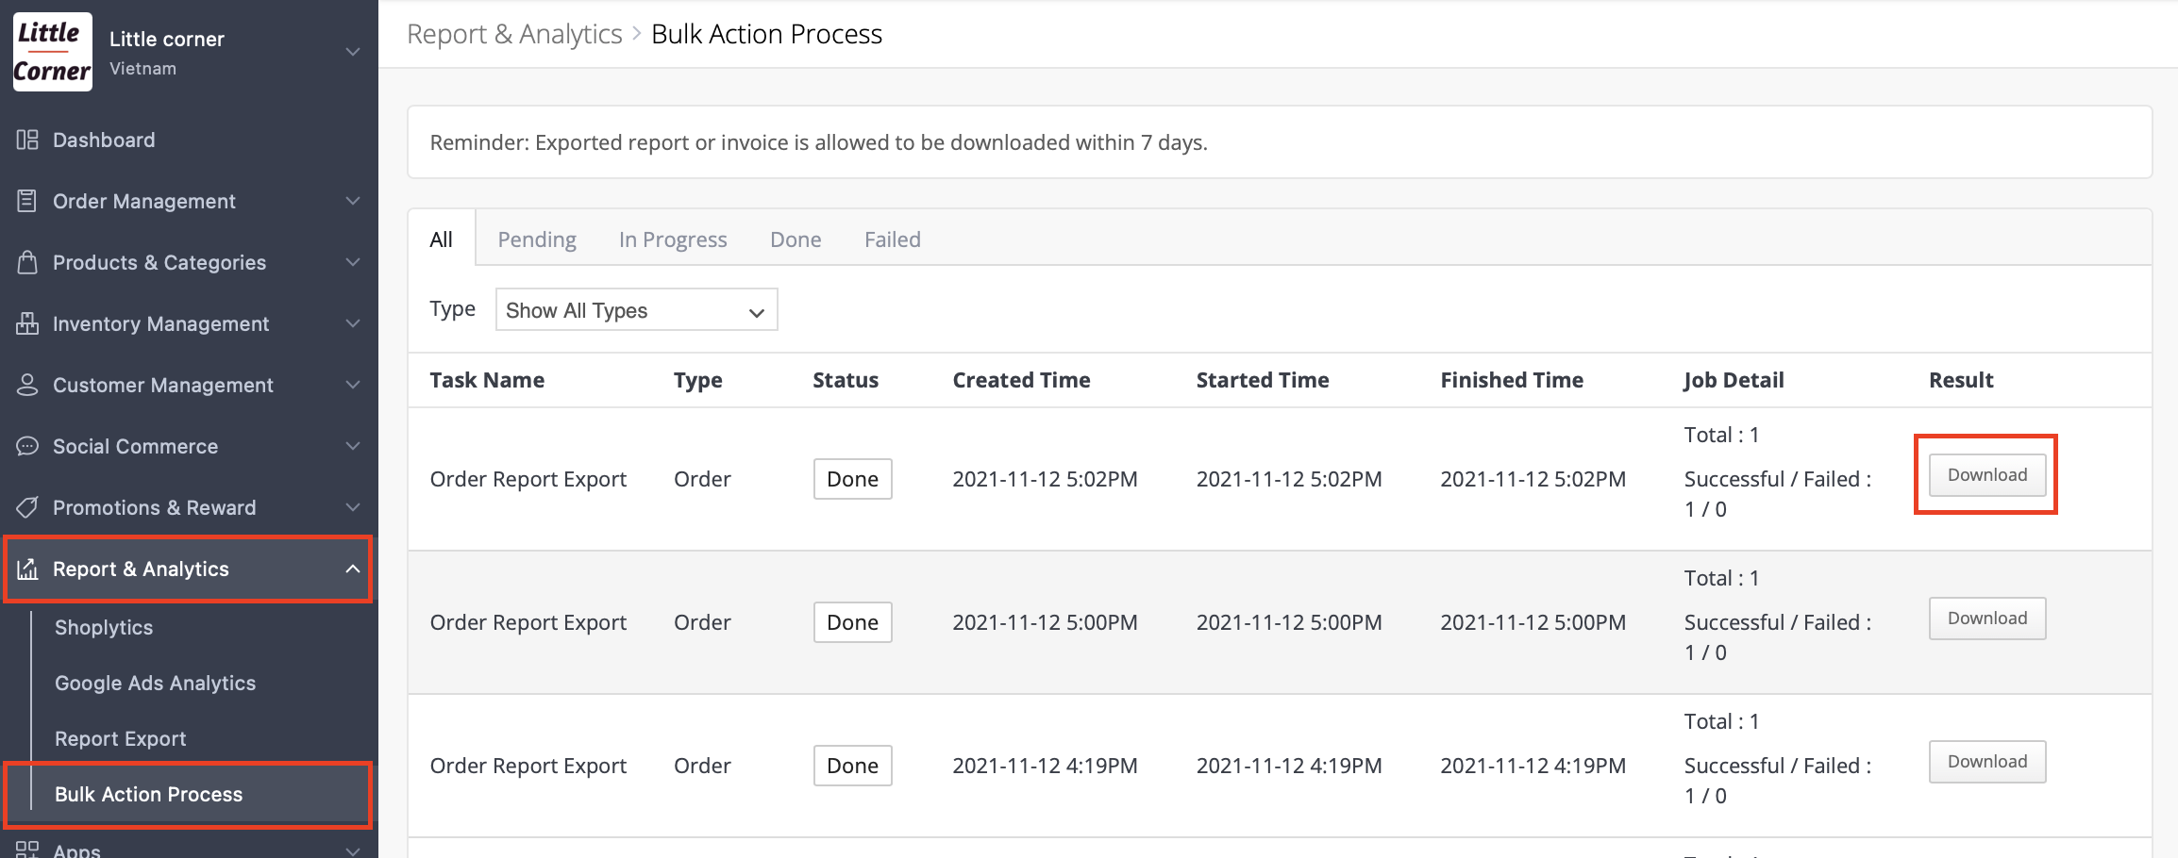This screenshot has width=2178, height=858.
Task: Collapse Report & Analytics chevron
Action: pyautogui.click(x=353, y=569)
